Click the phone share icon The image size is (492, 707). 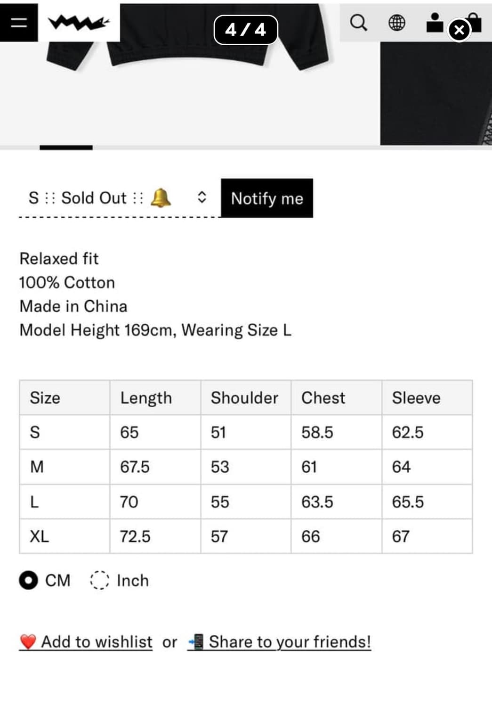[196, 641]
